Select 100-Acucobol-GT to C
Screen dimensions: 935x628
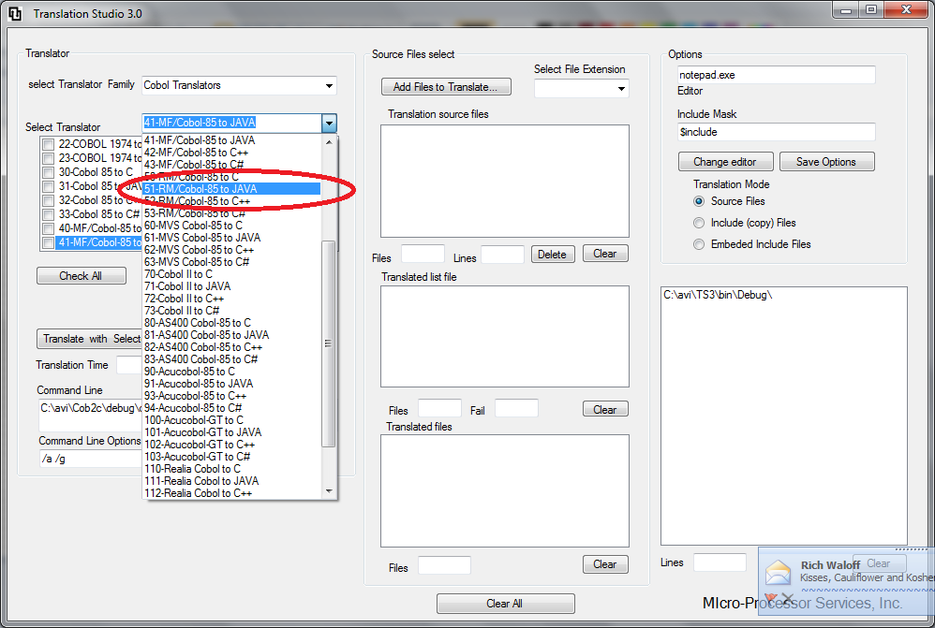click(x=232, y=420)
